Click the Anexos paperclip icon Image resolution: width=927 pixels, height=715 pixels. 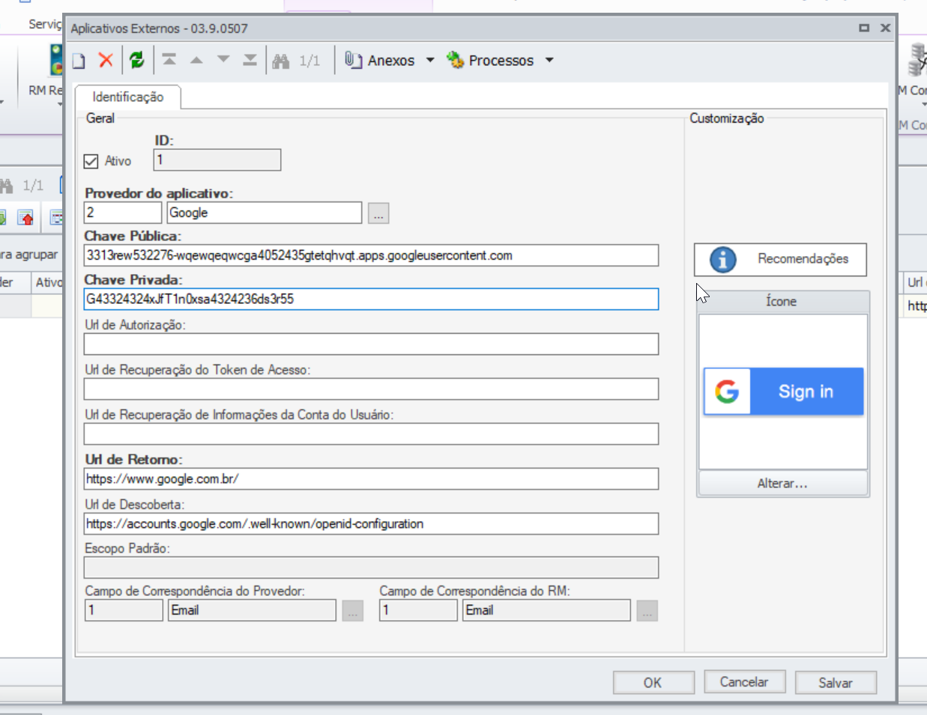tap(353, 60)
